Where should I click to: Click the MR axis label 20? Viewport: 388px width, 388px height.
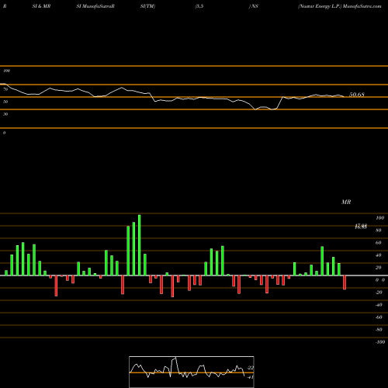coord(379,268)
